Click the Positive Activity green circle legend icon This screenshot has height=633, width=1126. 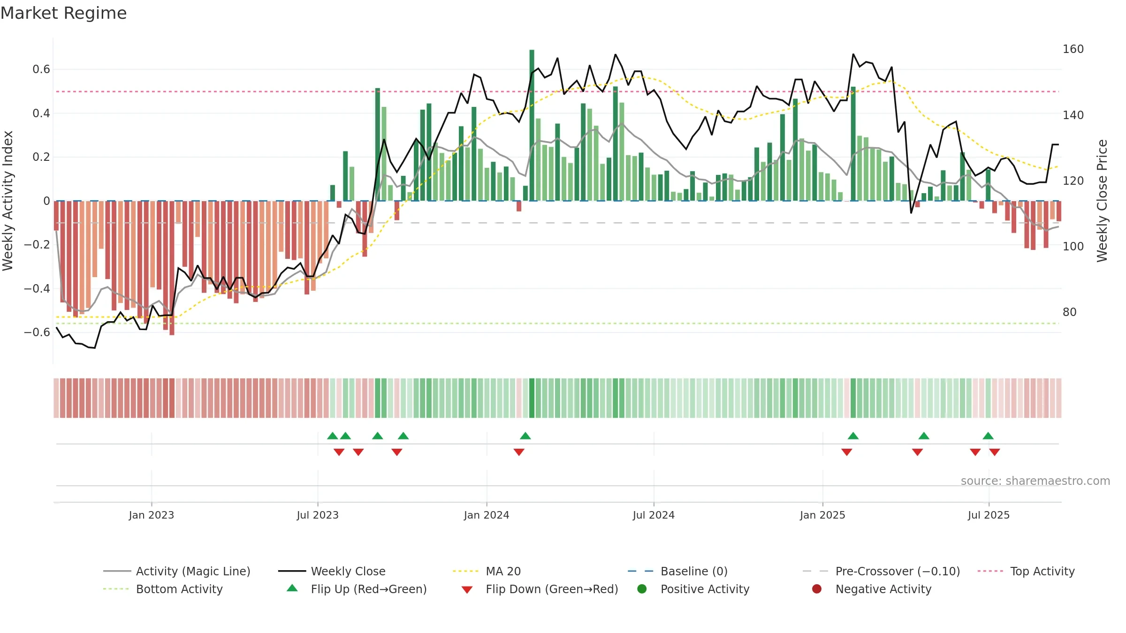coord(642,589)
